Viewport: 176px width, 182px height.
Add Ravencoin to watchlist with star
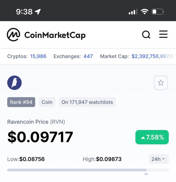[x=161, y=83]
